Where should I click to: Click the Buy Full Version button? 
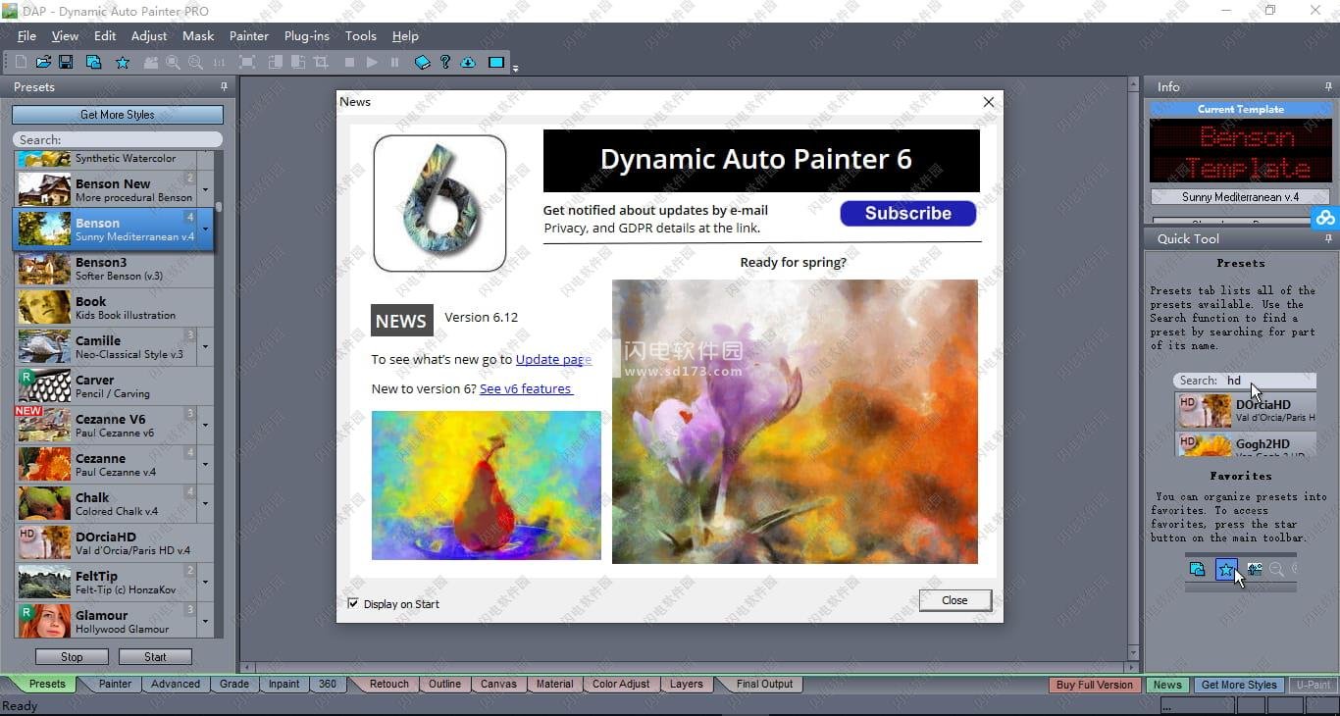click(1095, 685)
